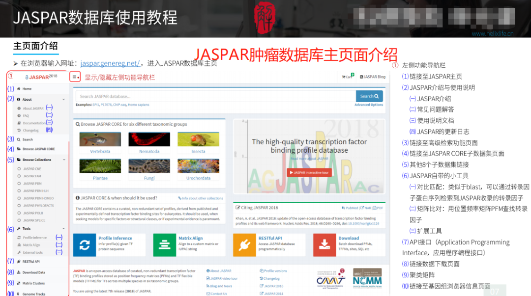531x296 pixels.
Task: Open JASPAR Blog link in header
Action: [373, 77]
